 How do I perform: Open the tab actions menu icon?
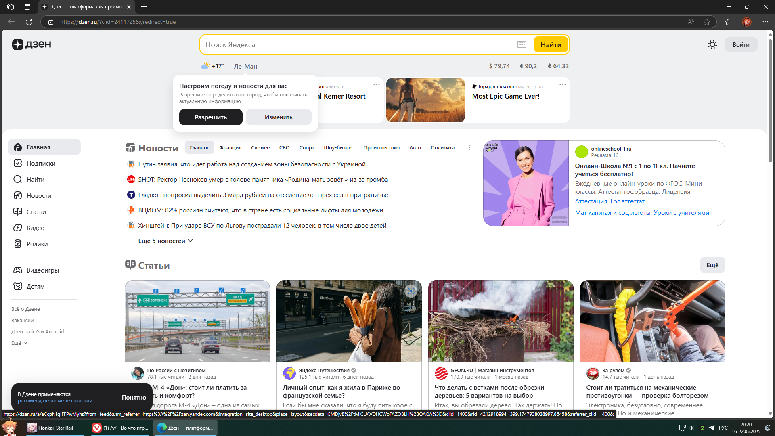(27, 7)
